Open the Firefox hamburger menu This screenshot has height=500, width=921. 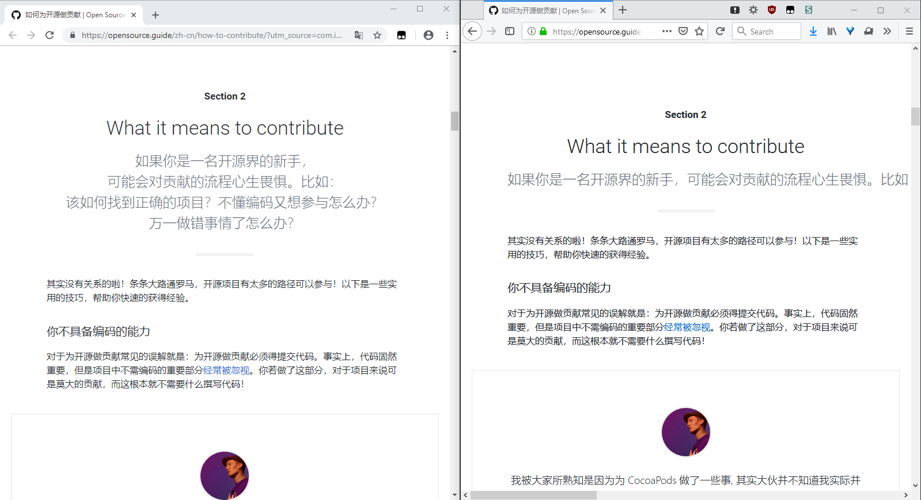coord(909,31)
